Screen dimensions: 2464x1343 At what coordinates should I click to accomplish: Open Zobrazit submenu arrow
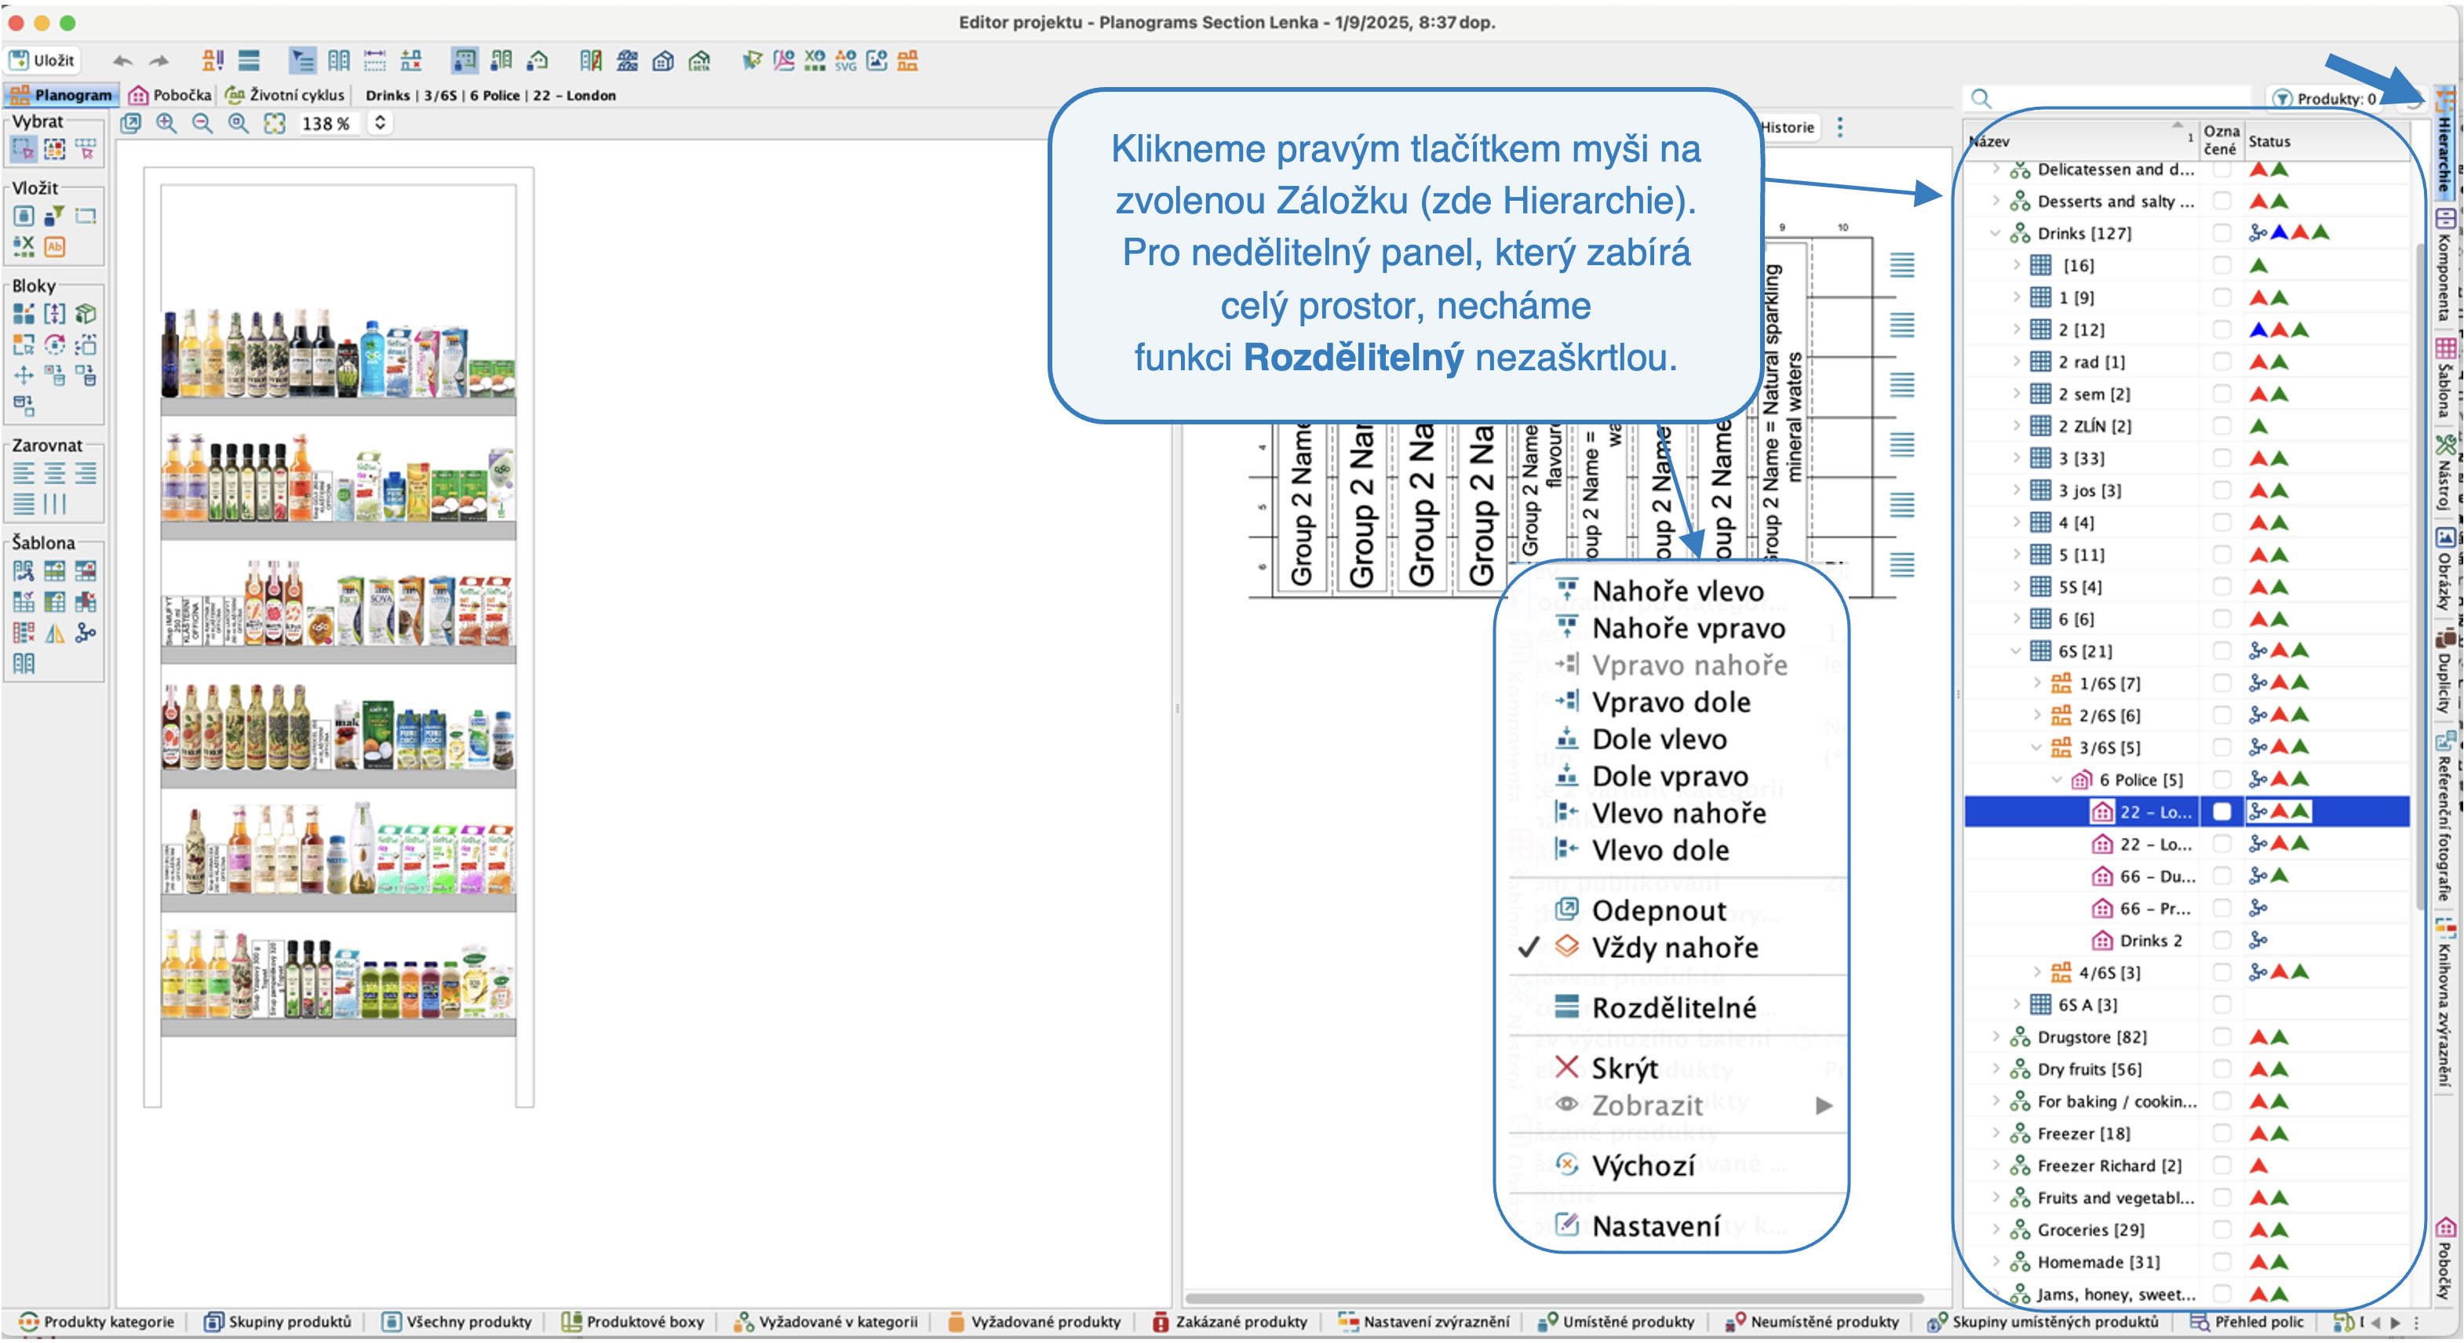(x=1823, y=1106)
